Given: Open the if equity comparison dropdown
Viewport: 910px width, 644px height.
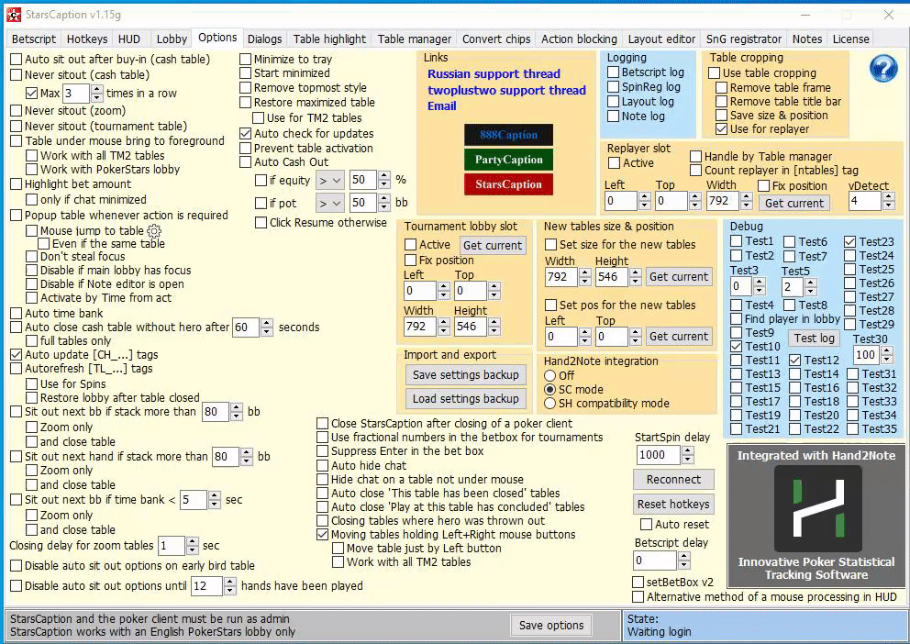Looking at the screenshot, I should click(x=330, y=181).
